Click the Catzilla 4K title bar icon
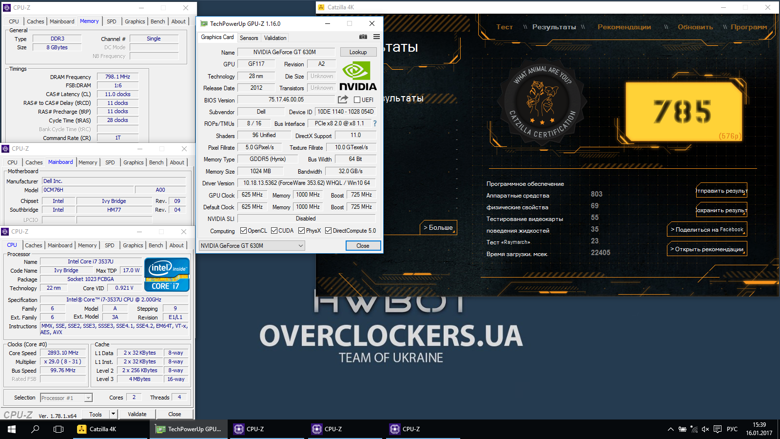The width and height of the screenshot is (780, 439). click(x=321, y=7)
